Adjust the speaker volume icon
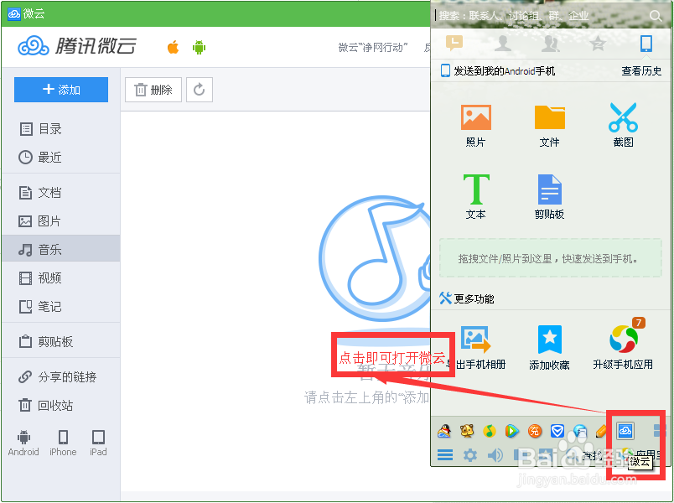674x503 pixels. pyautogui.click(x=493, y=454)
